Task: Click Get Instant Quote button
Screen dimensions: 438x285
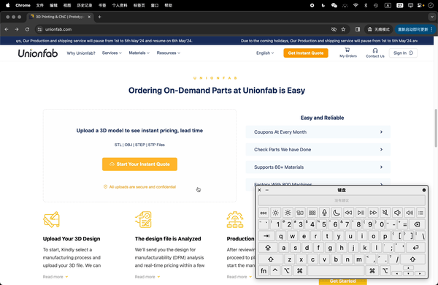Action: pyautogui.click(x=306, y=53)
